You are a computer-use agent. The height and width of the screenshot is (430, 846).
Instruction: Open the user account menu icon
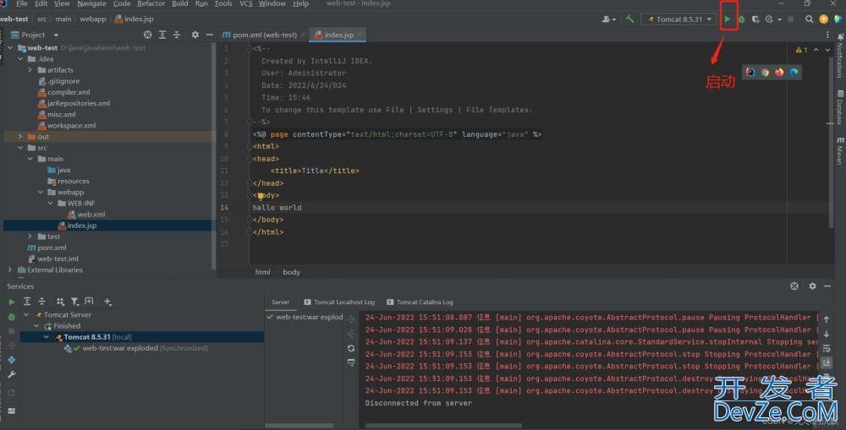coord(608,19)
